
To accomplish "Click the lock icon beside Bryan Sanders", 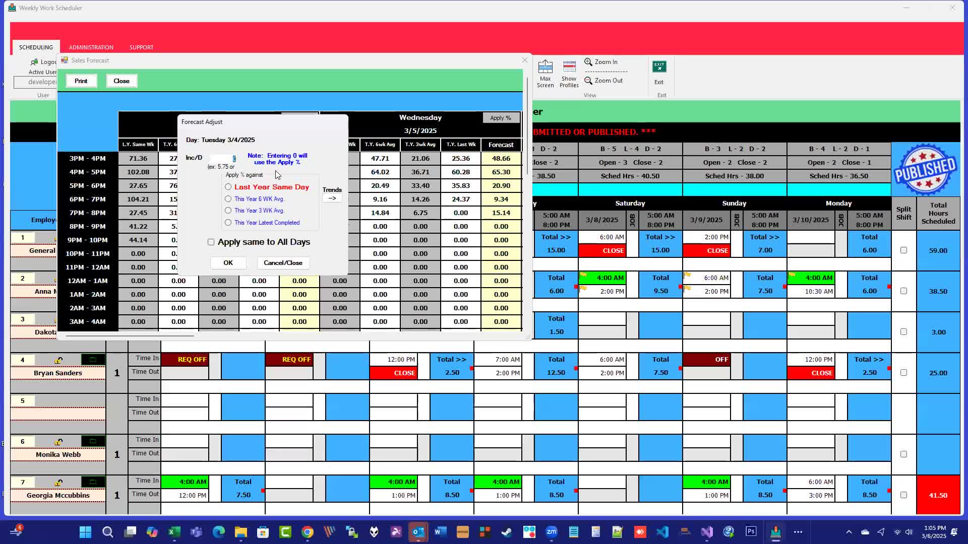I will (59, 360).
